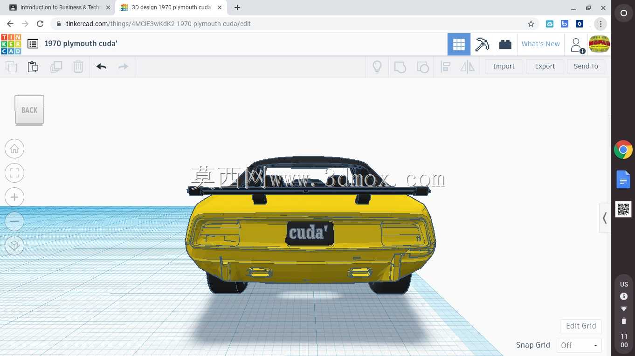Go back in browser history
This screenshot has width=635, height=356.
(x=10, y=24)
